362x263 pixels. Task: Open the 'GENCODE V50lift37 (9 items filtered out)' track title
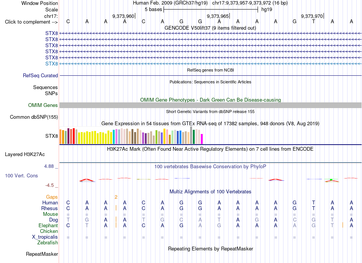(x=210, y=28)
